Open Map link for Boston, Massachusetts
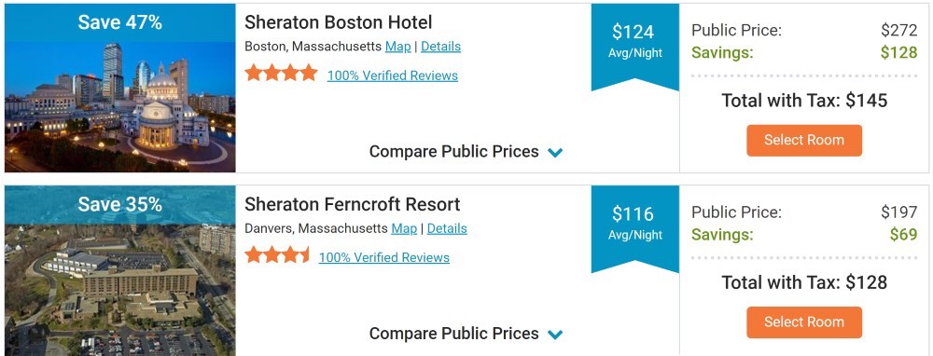This screenshot has width=933, height=356. [x=397, y=47]
